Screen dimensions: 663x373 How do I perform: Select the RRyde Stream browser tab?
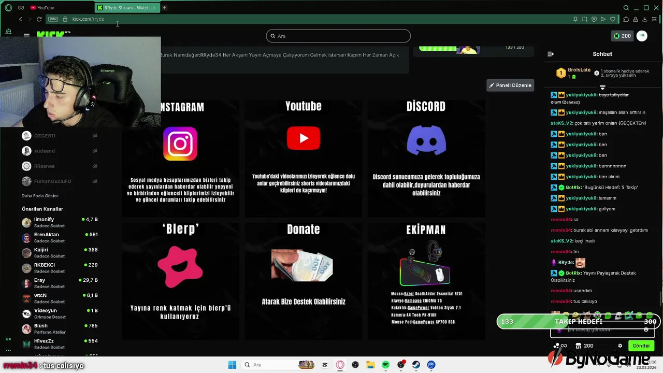pyautogui.click(x=127, y=8)
